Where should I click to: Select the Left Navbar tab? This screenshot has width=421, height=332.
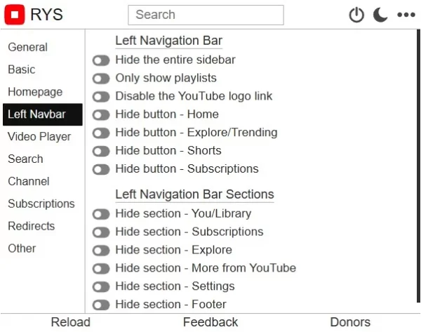tap(43, 114)
